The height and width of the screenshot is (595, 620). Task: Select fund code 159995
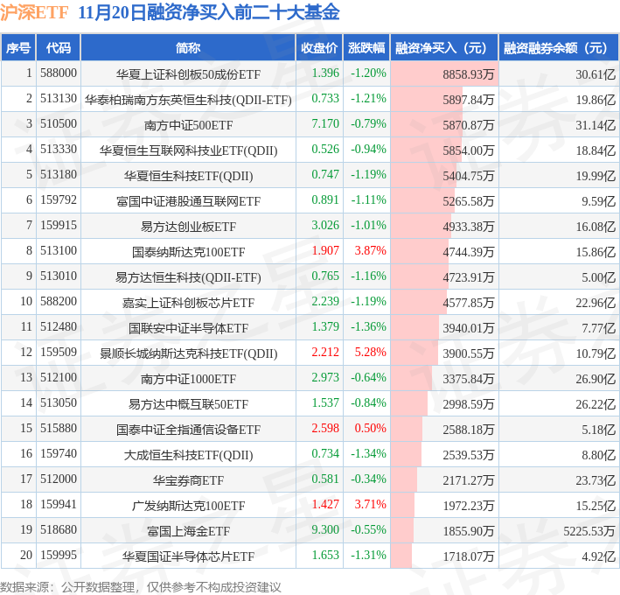(x=59, y=555)
